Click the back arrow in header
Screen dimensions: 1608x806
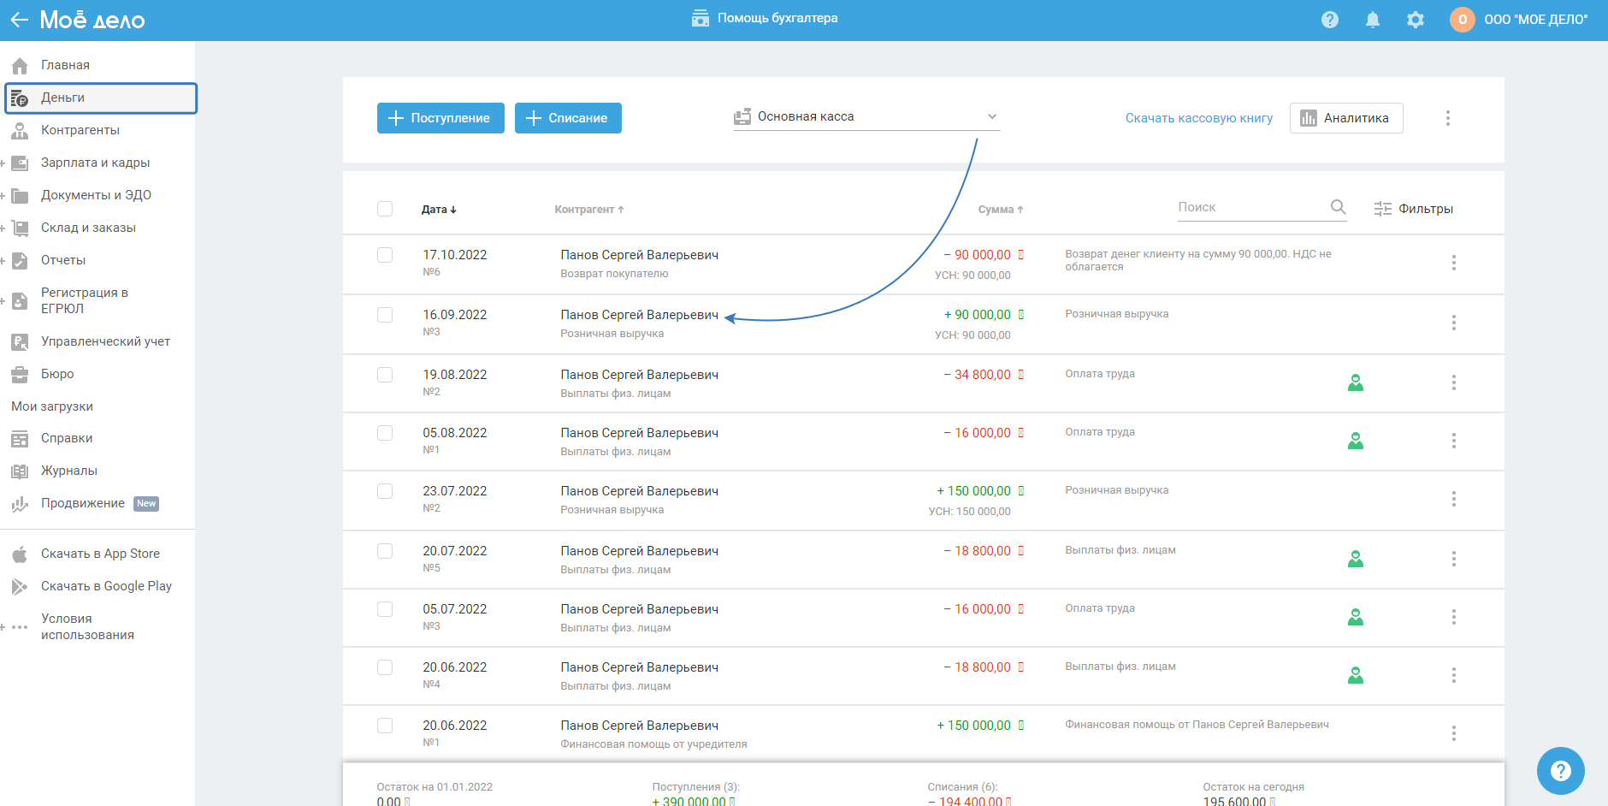(x=19, y=20)
